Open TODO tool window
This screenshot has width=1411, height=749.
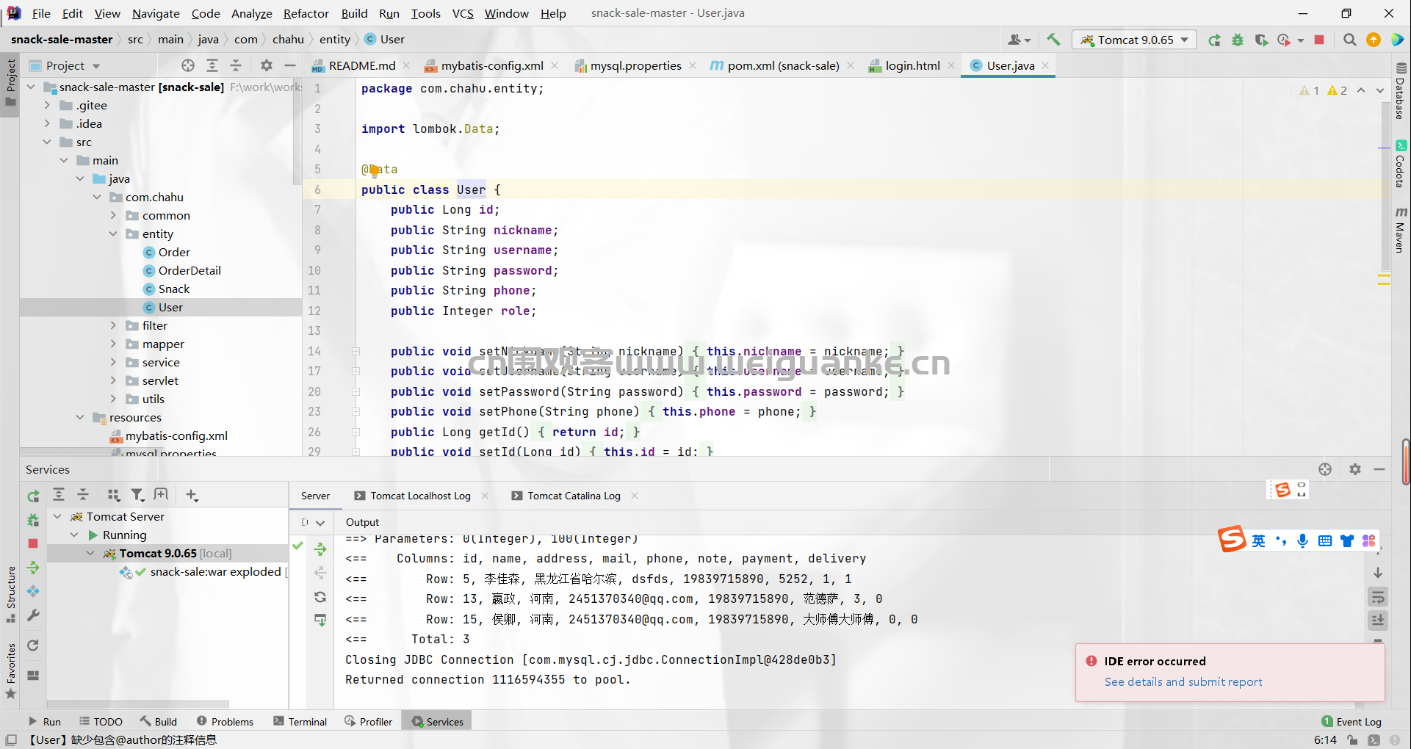pyautogui.click(x=101, y=722)
